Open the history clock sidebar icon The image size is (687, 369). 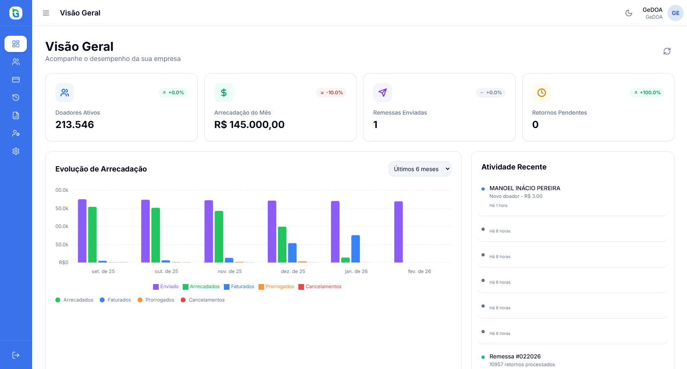(x=16, y=98)
